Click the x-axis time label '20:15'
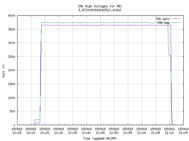189x141 pixels. click(17, 133)
